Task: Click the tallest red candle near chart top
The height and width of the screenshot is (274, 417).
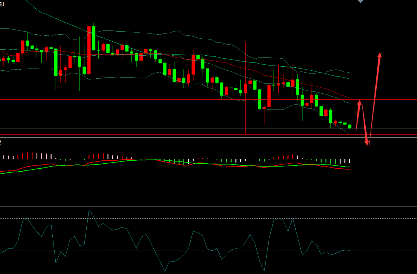Action: (89, 50)
